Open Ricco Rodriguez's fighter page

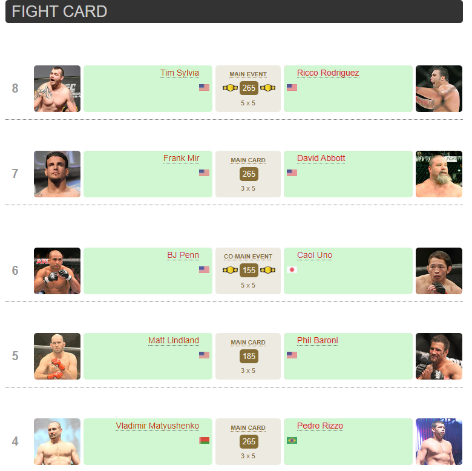[x=328, y=73]
